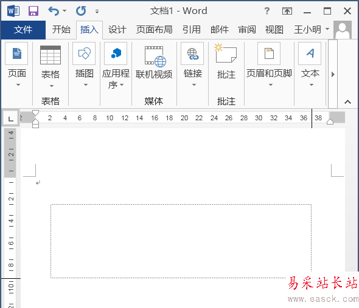This screenshot has height=308, width=359.
Task: Open the 引用 (References) tab
Action: (x=192, y=30)
